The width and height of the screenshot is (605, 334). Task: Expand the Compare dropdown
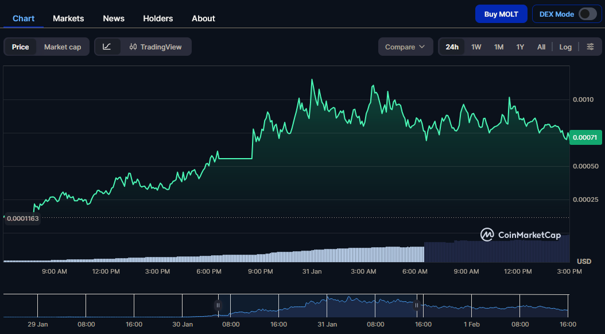pos(405,47)
